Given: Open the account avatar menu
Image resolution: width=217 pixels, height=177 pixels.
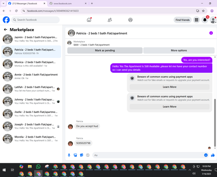Looking at the screenshot, I should [213, 20].
